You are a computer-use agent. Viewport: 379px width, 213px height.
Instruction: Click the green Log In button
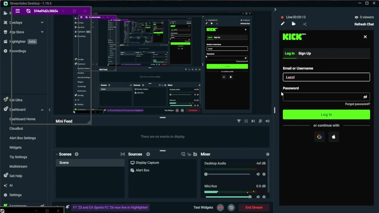(326, 114)
